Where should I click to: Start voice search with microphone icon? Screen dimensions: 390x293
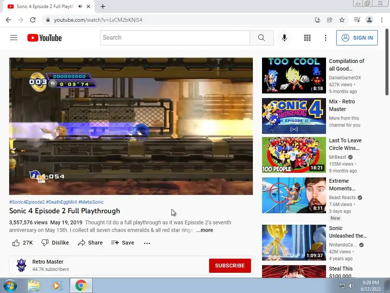[x=284, y=38]
